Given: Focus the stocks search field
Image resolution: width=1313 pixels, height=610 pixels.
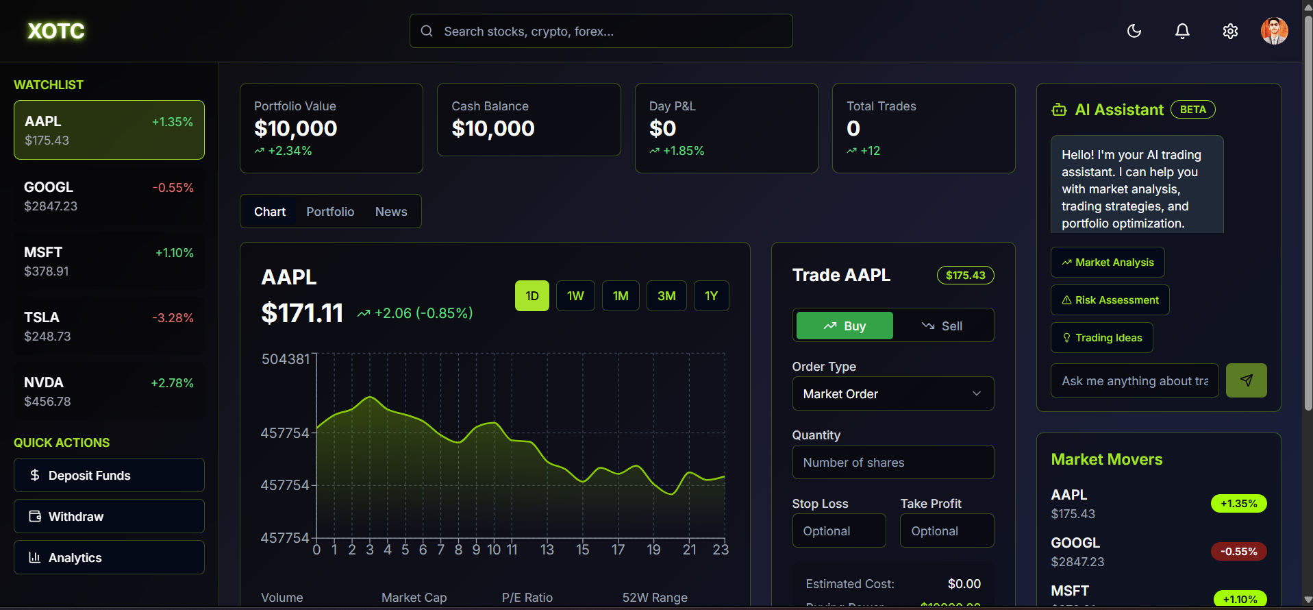Looking at the screenshot, I should 601,31.
